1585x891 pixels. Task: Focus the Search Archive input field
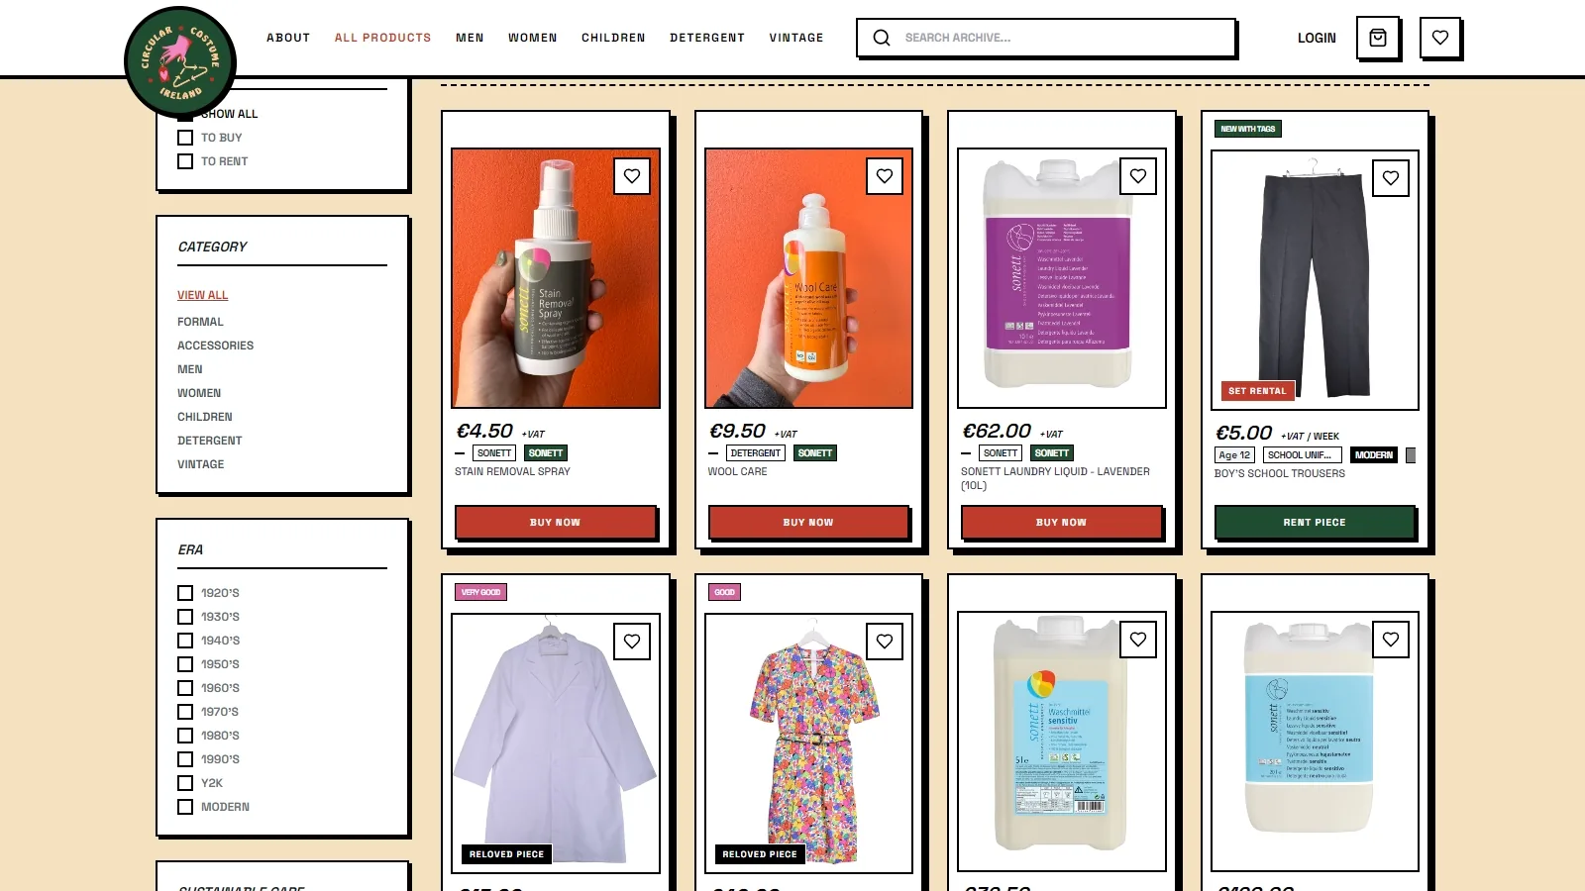(1046, 38)
